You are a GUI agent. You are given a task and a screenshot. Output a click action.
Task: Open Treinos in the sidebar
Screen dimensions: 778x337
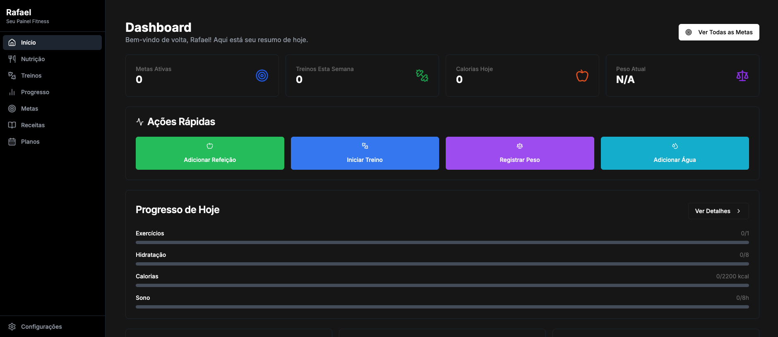(x=52, y=76)
